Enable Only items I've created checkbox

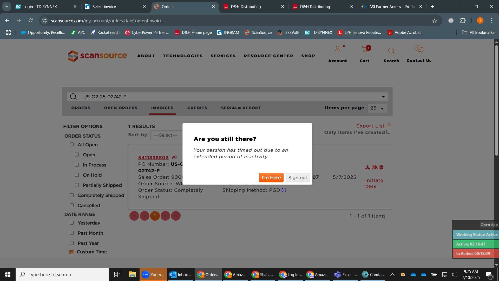388,132
